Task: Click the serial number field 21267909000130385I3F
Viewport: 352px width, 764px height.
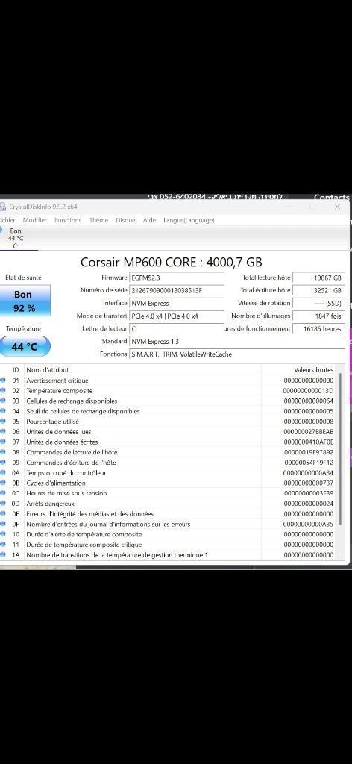Action: (x=177, y=290)
